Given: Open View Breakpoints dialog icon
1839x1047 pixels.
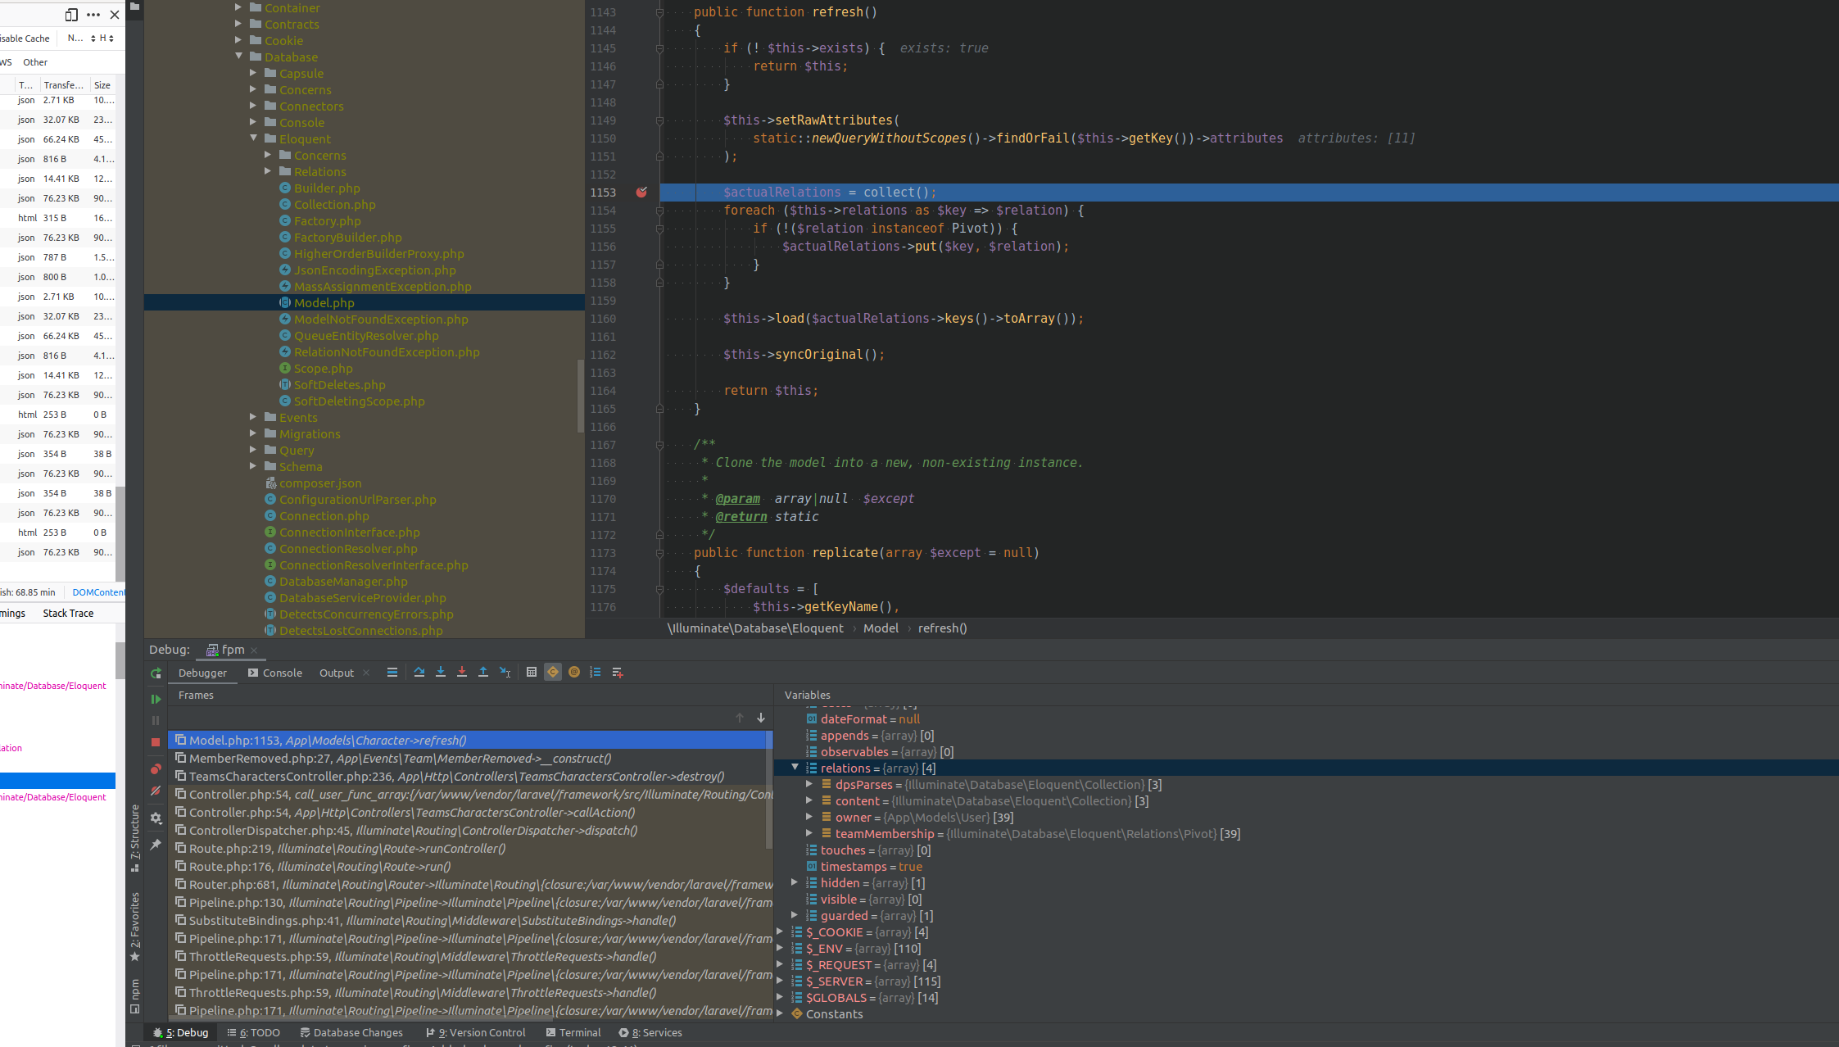Looking at the screenshot, I should (156, 768).
